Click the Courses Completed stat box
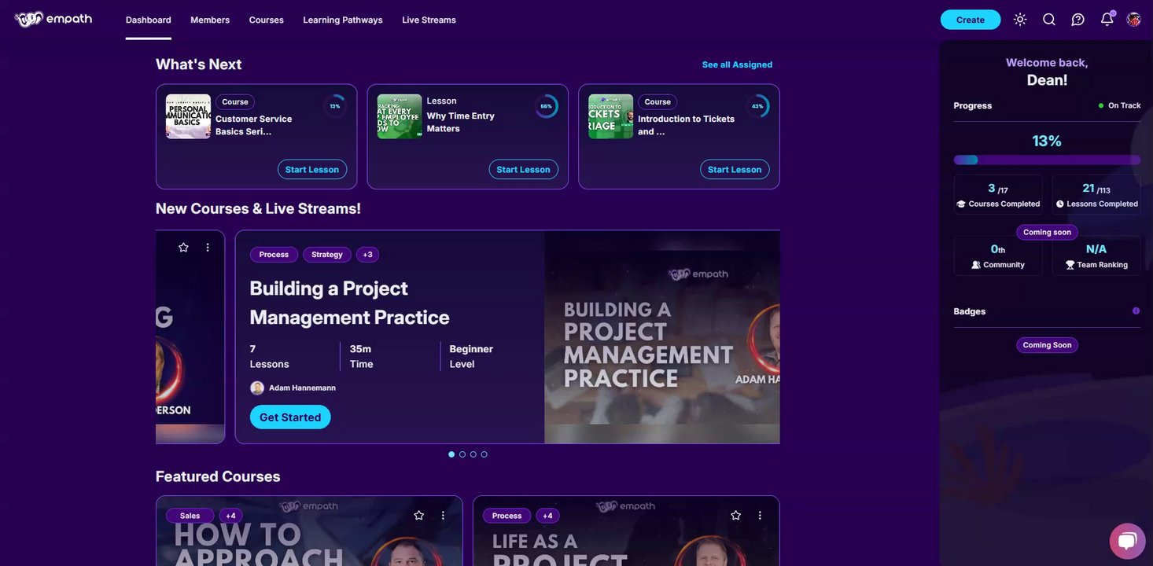 [x=998, y=195]
